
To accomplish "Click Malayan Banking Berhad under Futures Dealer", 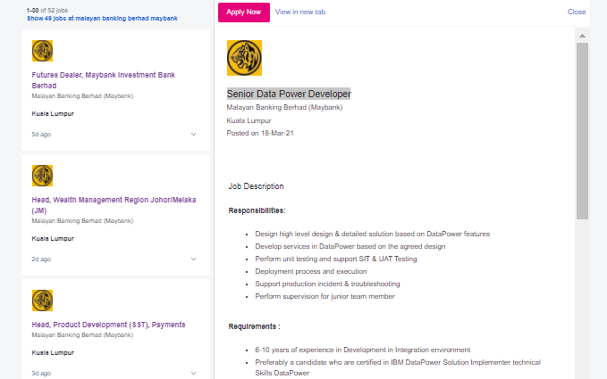I will (x=82, y=95).
